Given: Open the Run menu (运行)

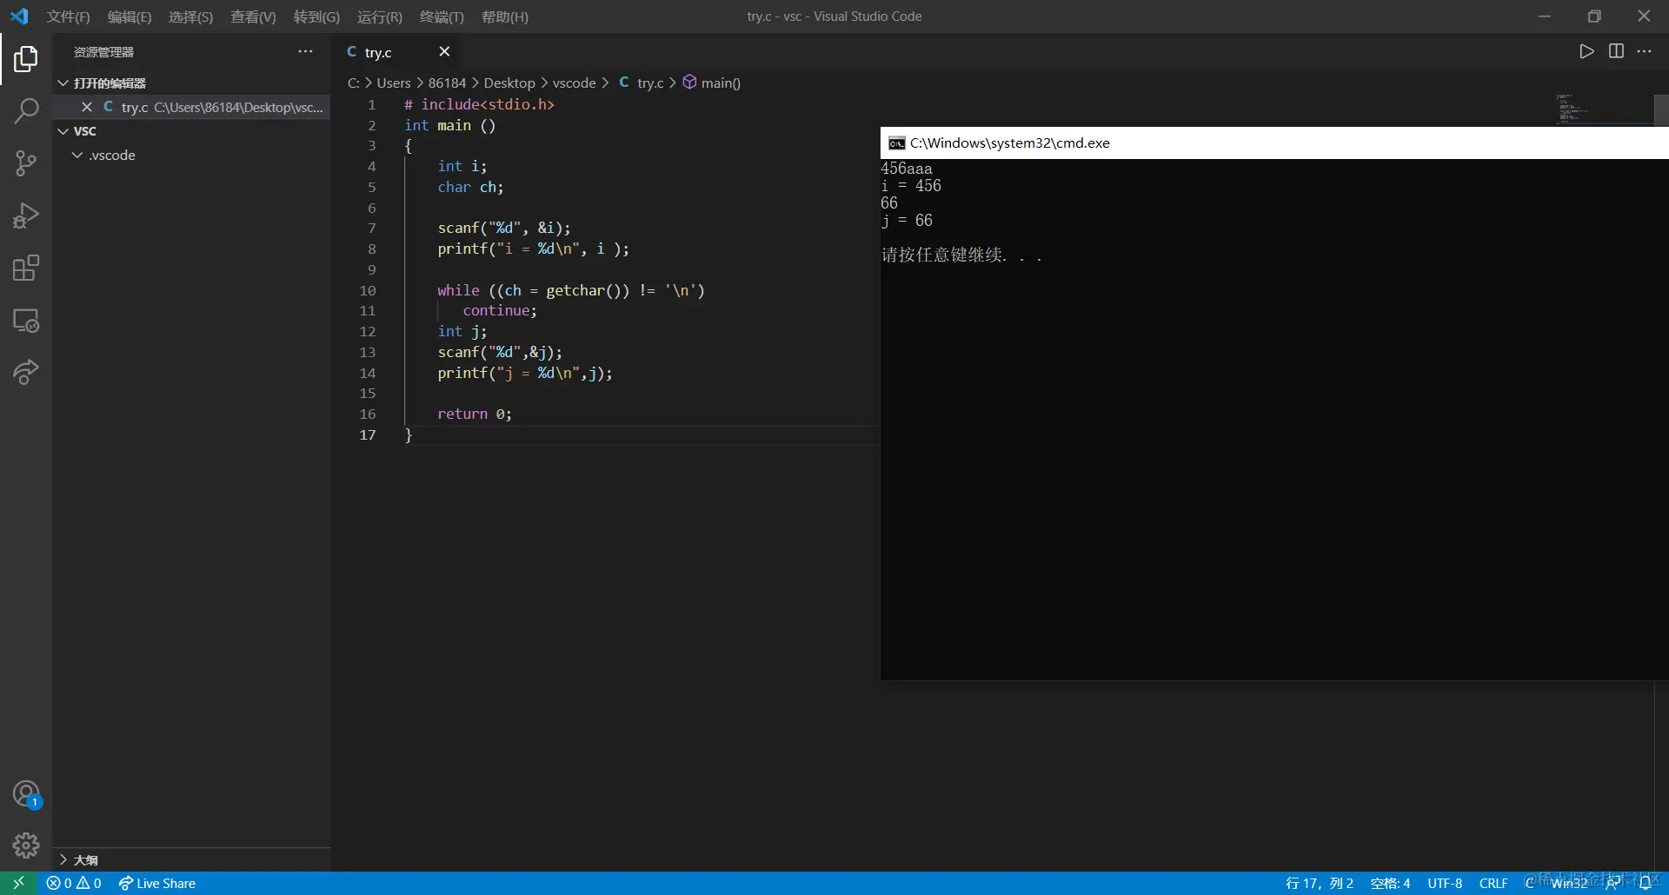Looking at the screenshot, I should pos(380,17).
